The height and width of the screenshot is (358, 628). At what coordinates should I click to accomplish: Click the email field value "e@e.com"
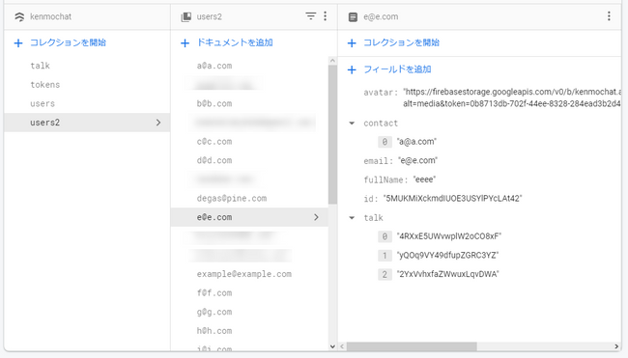(417, 161)
